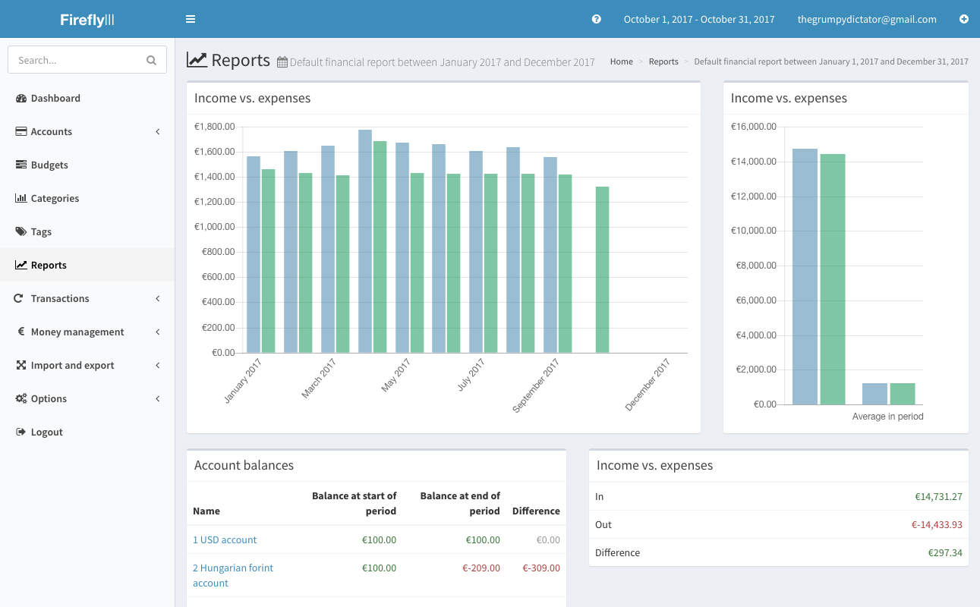Click the Budgets icon in sidebar
The width and height of the screenshot is (980, 607).
(21, 165)
